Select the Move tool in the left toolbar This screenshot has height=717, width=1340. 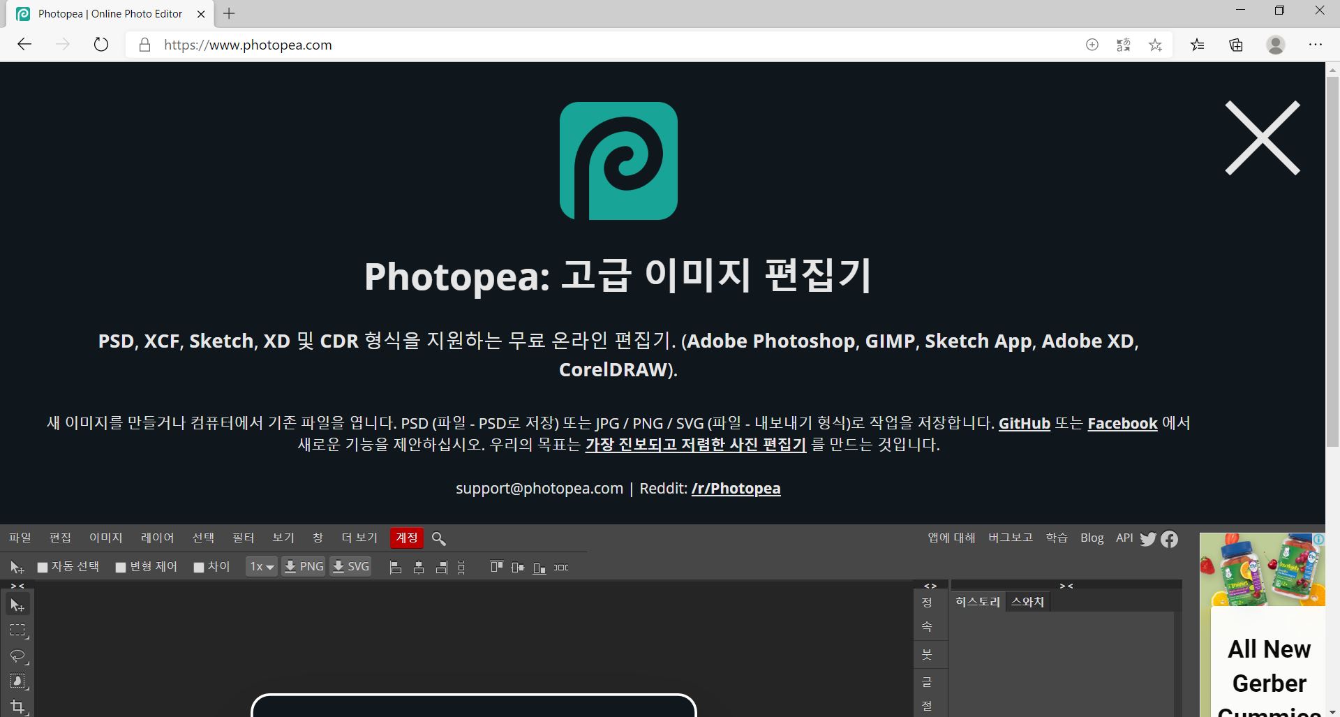pos(17,605)
